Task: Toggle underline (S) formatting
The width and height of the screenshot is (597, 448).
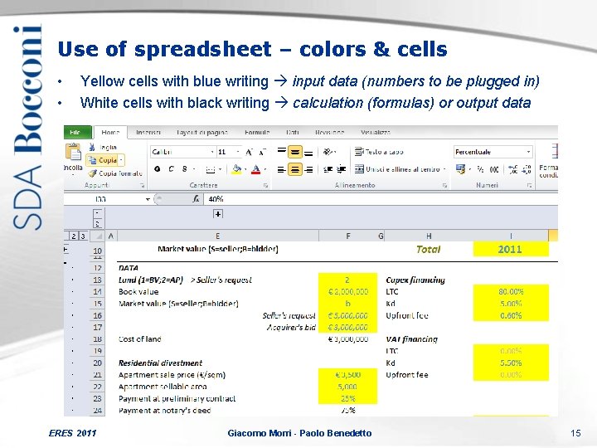Action: (x=184, y=168)
